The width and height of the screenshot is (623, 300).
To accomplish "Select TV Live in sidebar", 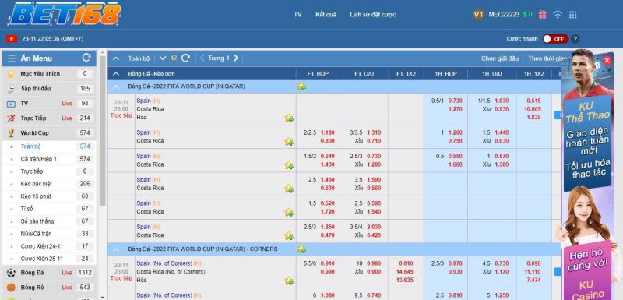I will pyautogui.click(x=49, y=104).
